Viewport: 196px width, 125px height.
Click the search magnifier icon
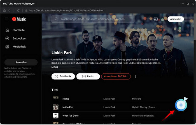click(56, 19)
